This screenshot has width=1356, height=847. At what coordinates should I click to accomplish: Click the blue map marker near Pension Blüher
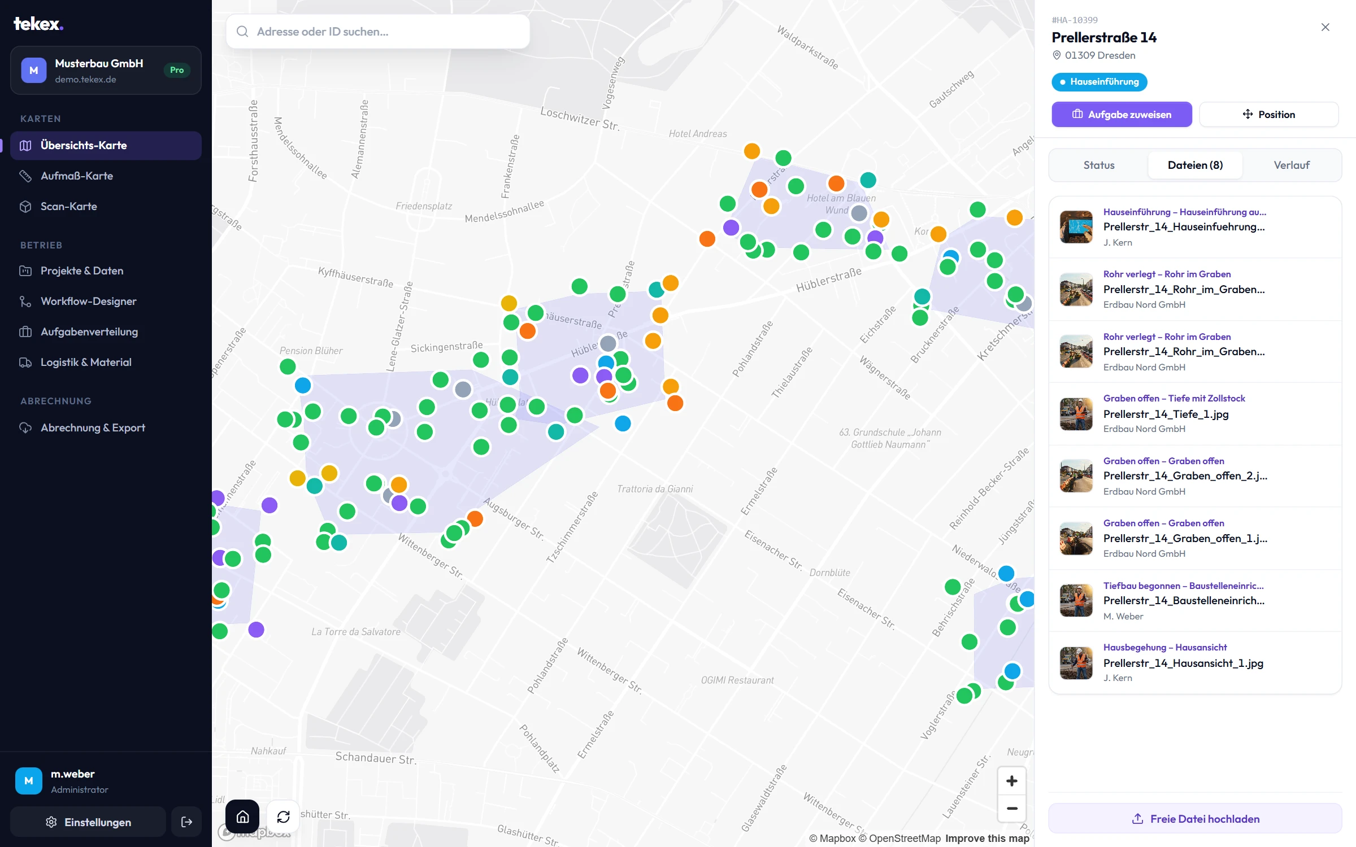click(x=303, y=386)
